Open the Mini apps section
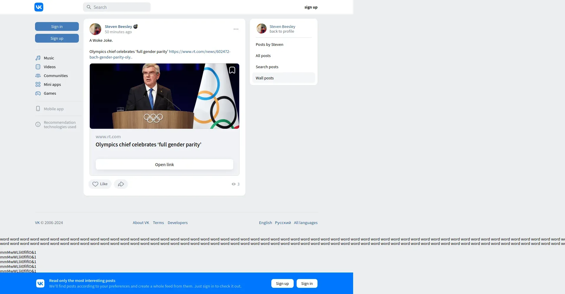 [x=52, y=84]
